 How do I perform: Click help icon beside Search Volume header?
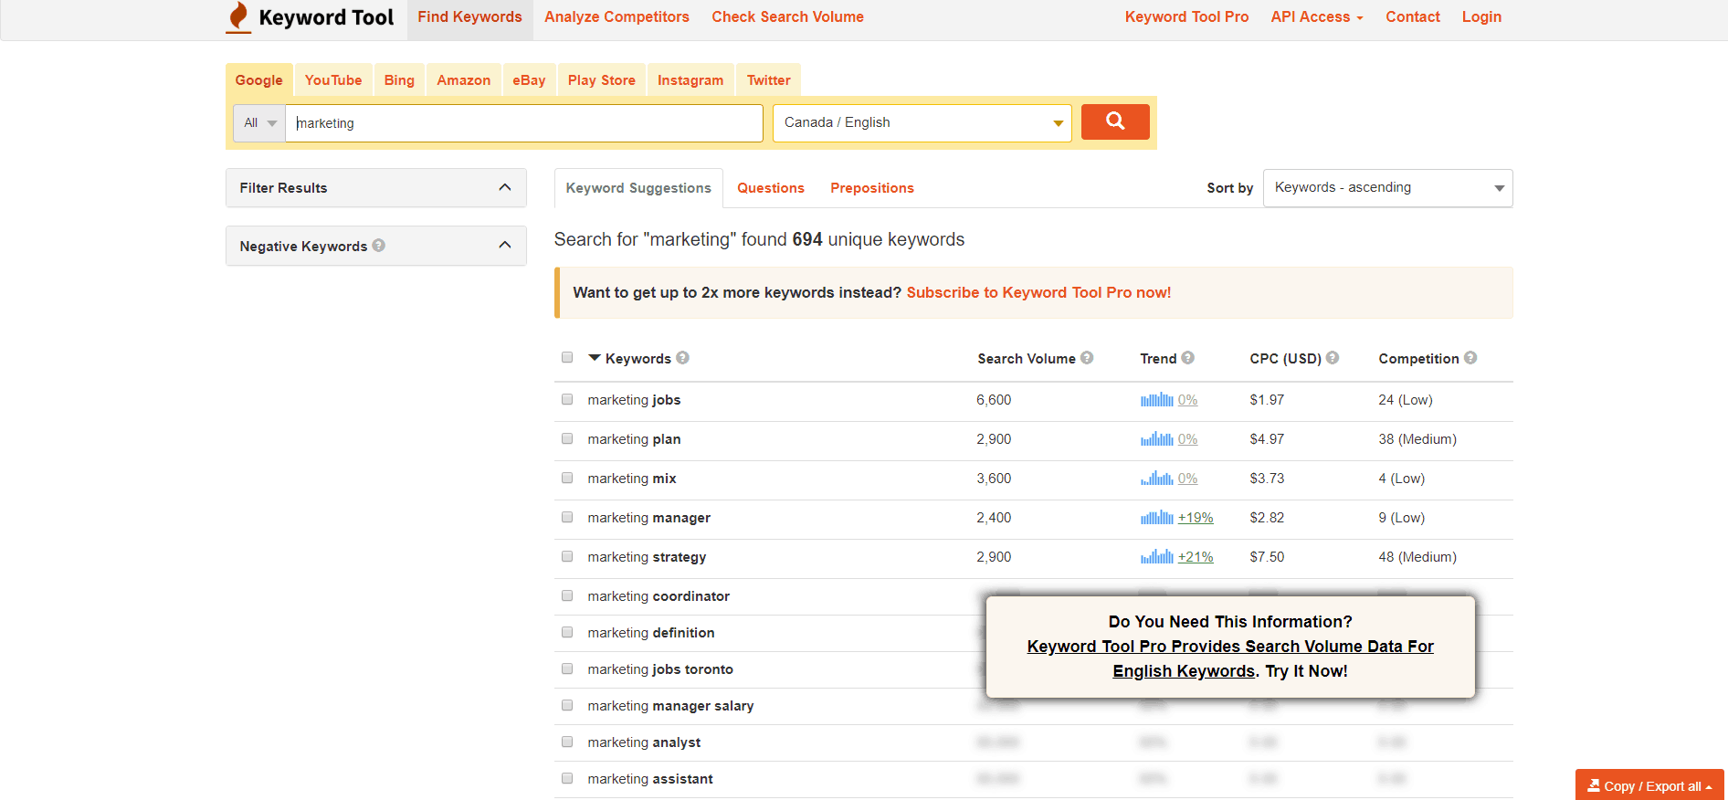click(1087, 358)
